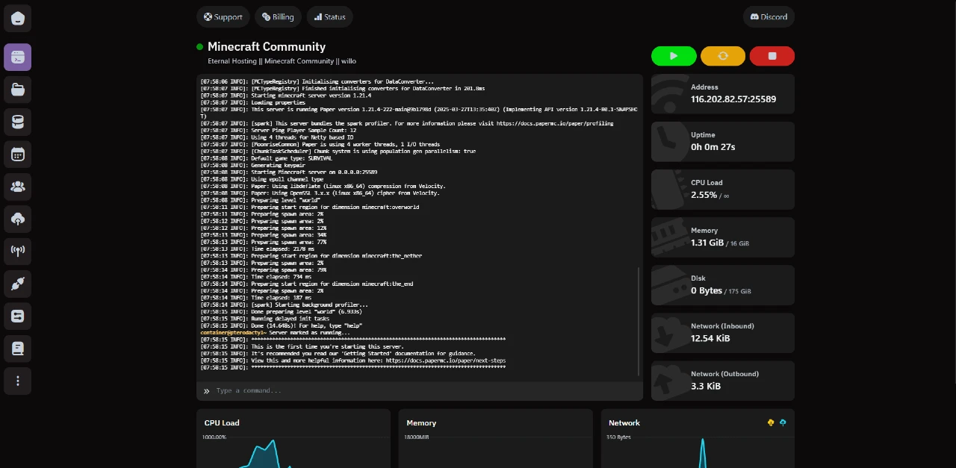Click the docs.papermc.io/paper/next-steps URL in console

(x=446, y=361)
